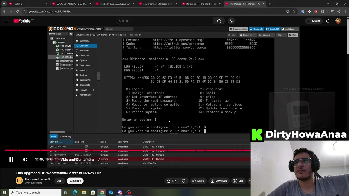Start voice search with the microphone icon
Viewport: 349px width, 196px height.
tap(231, 21)
